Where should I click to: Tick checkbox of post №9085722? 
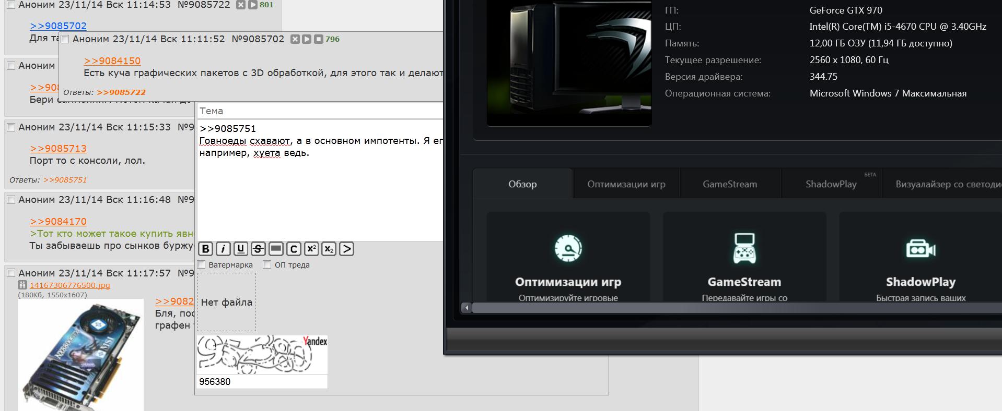coord(11,5)
